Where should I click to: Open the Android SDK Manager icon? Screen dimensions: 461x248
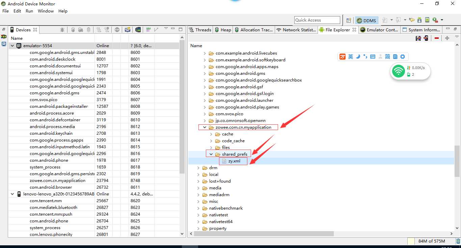tap(419, 20)
